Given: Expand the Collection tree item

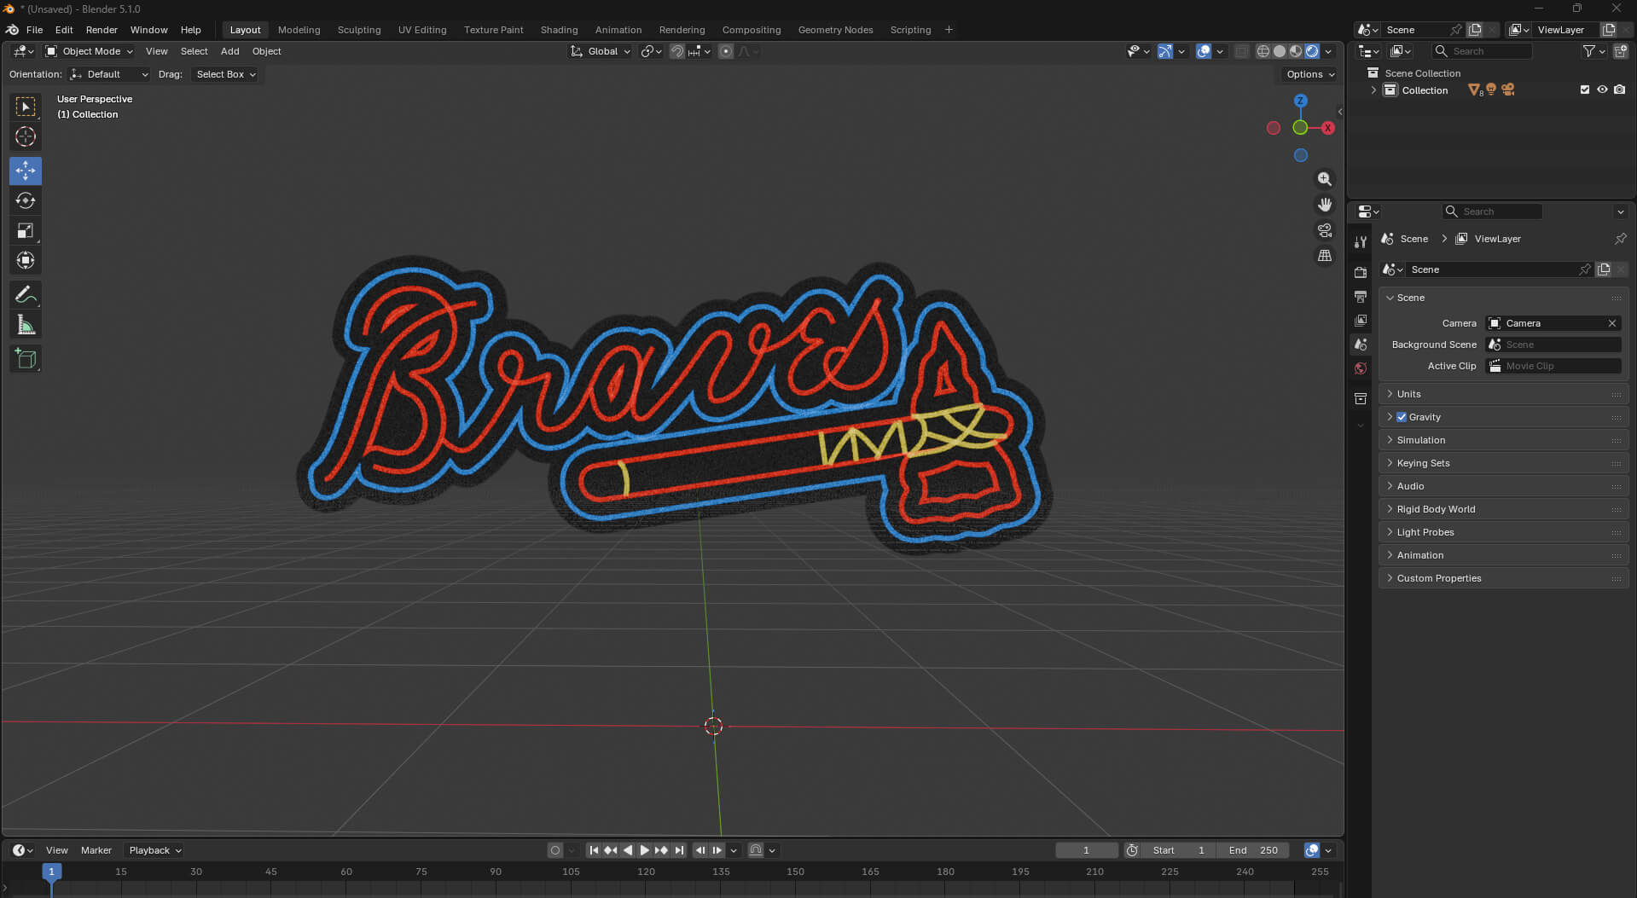Looking at the screenshot, I should click(1373, 90).
